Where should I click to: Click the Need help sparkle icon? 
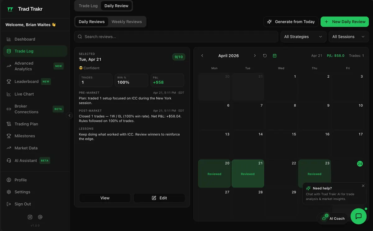tap(308, 188)
